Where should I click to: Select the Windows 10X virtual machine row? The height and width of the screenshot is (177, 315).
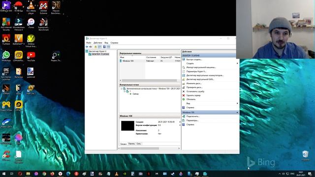pyautogui.click(x=150, y=61)
